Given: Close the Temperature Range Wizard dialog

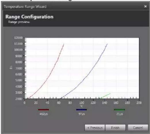Looking at the screenshot, I should click(x=145, y=6).
